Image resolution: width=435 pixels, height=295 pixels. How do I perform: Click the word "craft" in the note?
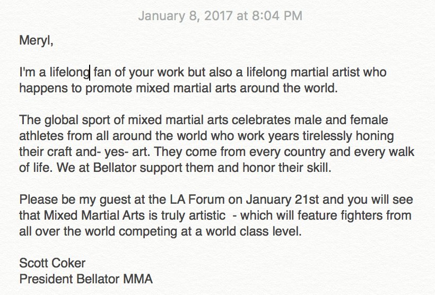[57, 152]
